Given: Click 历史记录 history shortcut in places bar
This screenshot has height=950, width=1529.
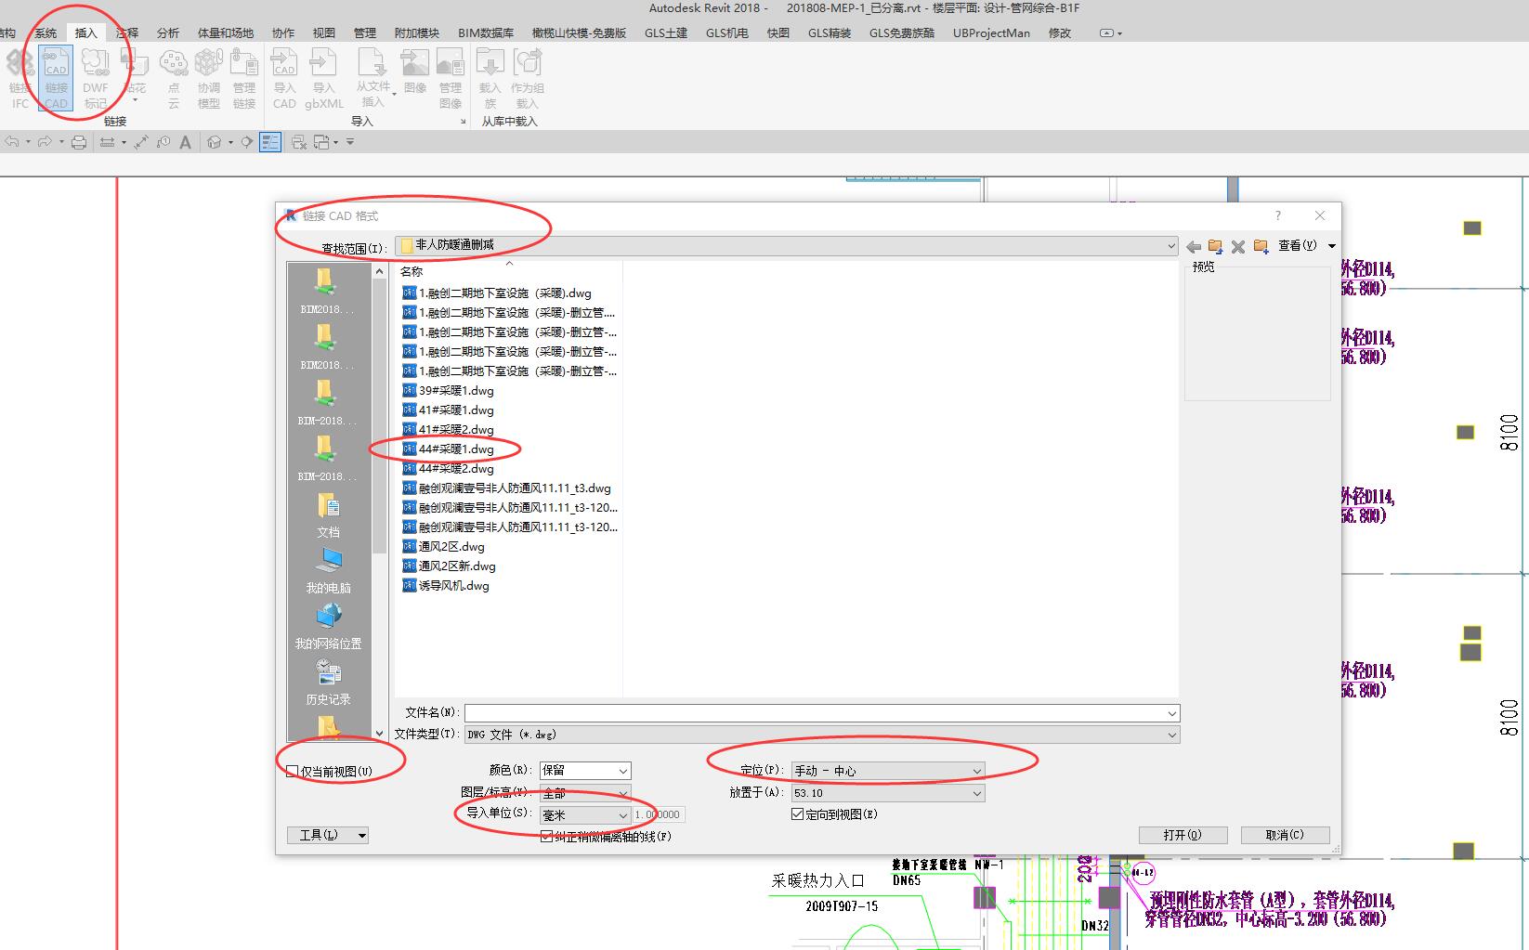Looking at the screenshot, I should click(329, 683).
